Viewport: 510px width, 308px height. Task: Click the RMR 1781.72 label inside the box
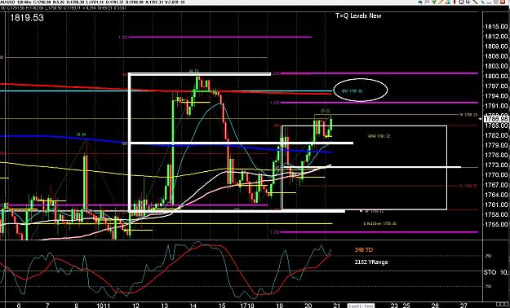(379, 136)
